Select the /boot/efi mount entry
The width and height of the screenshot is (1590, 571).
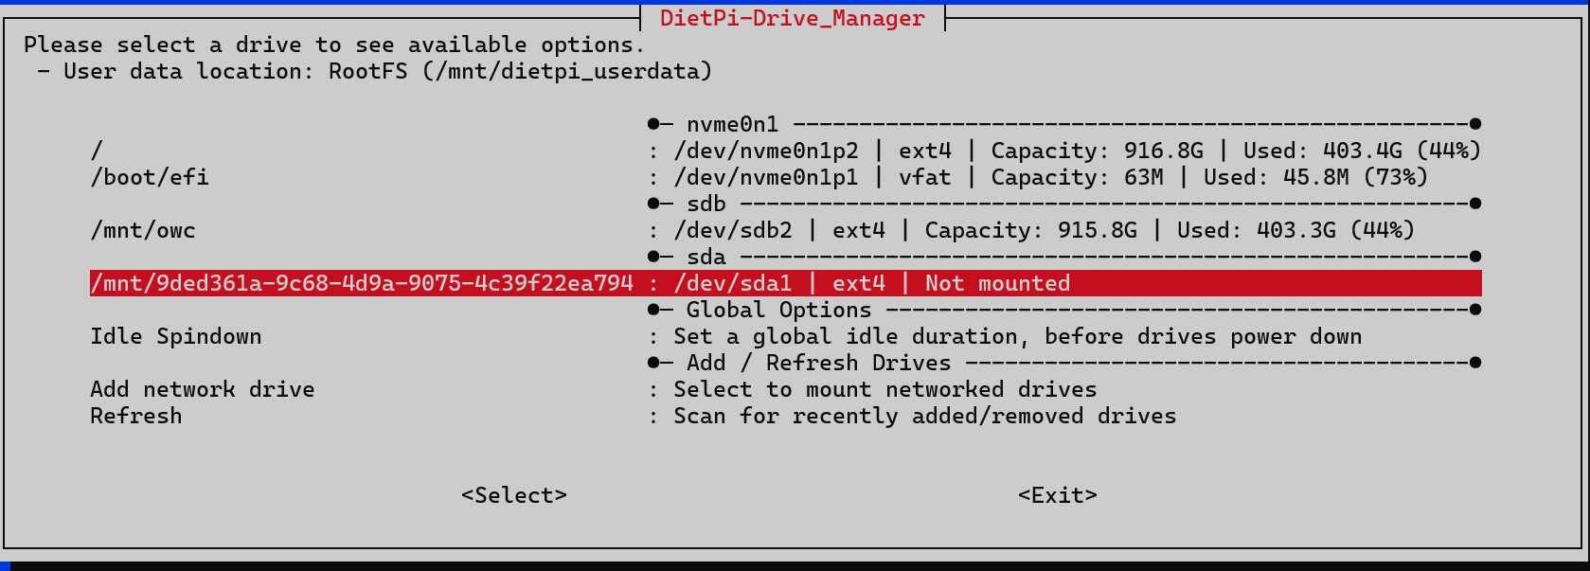(150, 177)
